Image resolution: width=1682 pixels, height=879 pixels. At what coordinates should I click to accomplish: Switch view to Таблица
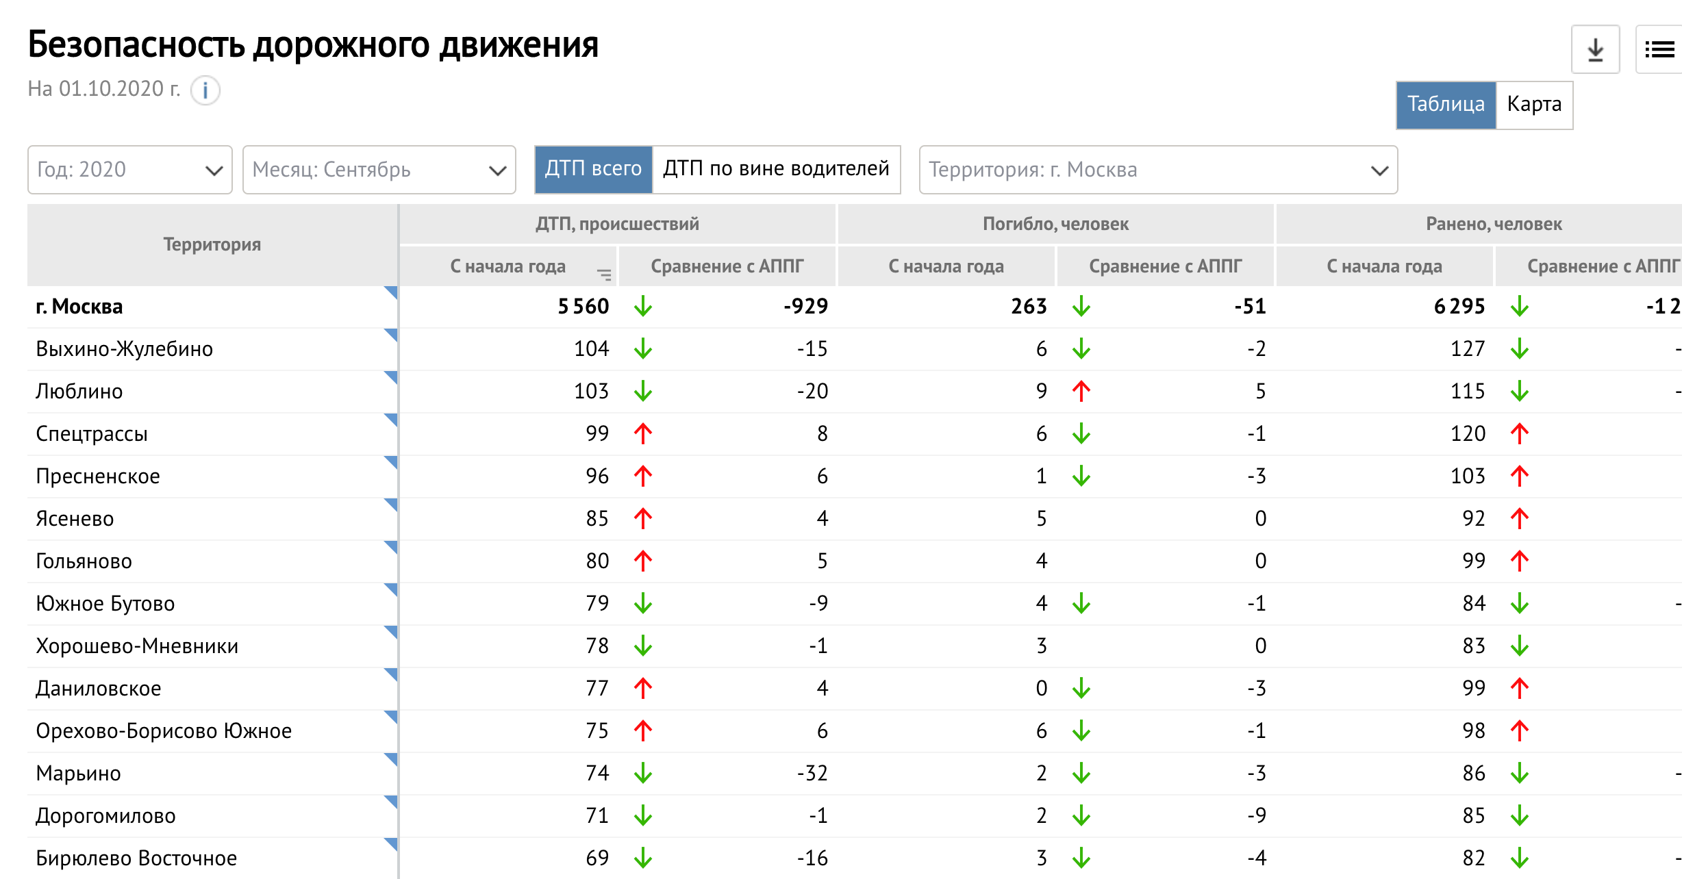(x=1446, y=105)
